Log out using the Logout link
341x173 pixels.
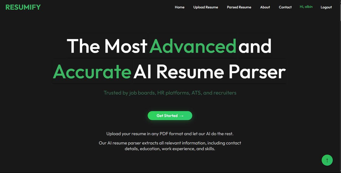pyautogui.click(x=326, y=7)
